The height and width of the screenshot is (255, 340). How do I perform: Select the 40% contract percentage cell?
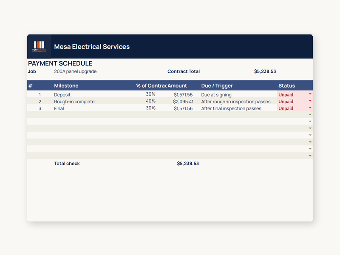pyautogui.click(x=151, y=101)
